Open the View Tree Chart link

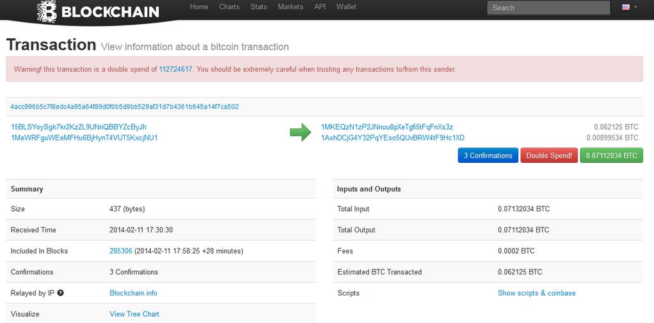click(x=134, y=314)
